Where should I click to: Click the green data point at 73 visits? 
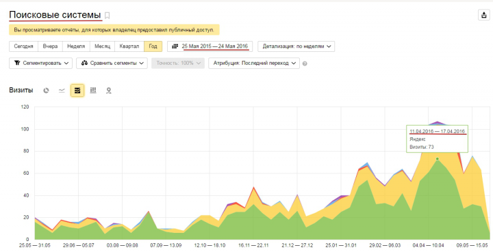[437, 159]
